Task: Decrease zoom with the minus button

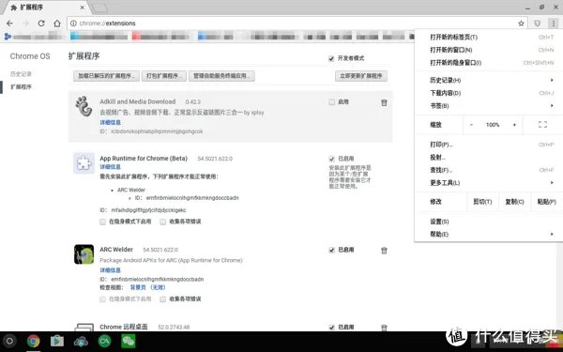Action: [471, 125]
